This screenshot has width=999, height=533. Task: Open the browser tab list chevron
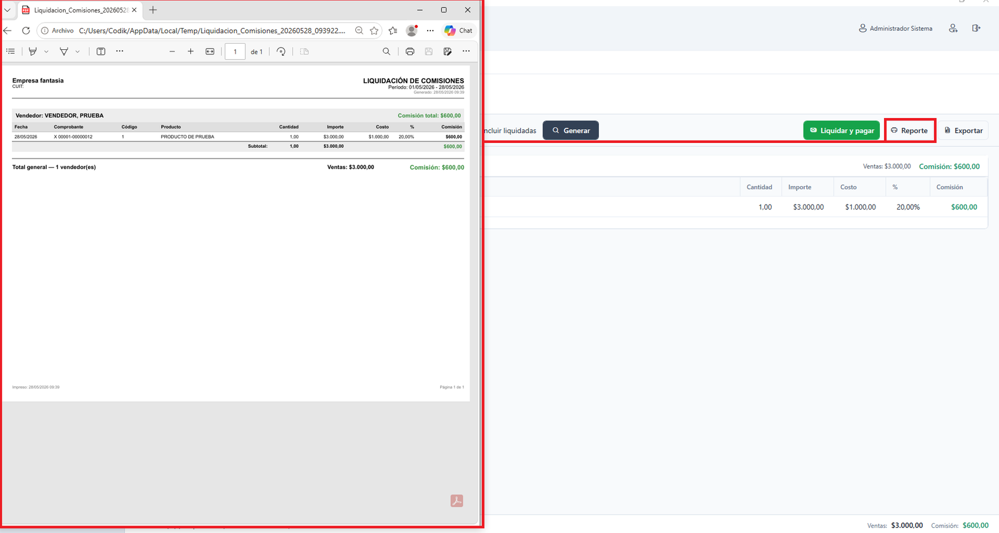(x=7, y=10)
